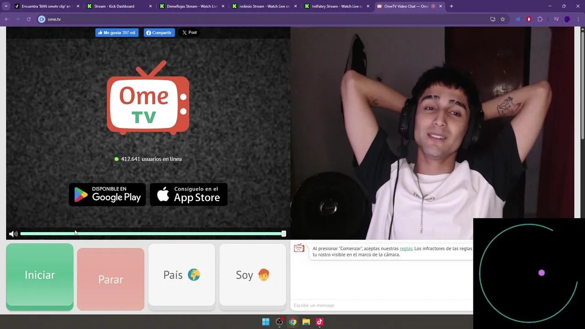Switch to the ivobisio Stream tab
Viewport: 585px width, 329px height.
pos(265,6)
